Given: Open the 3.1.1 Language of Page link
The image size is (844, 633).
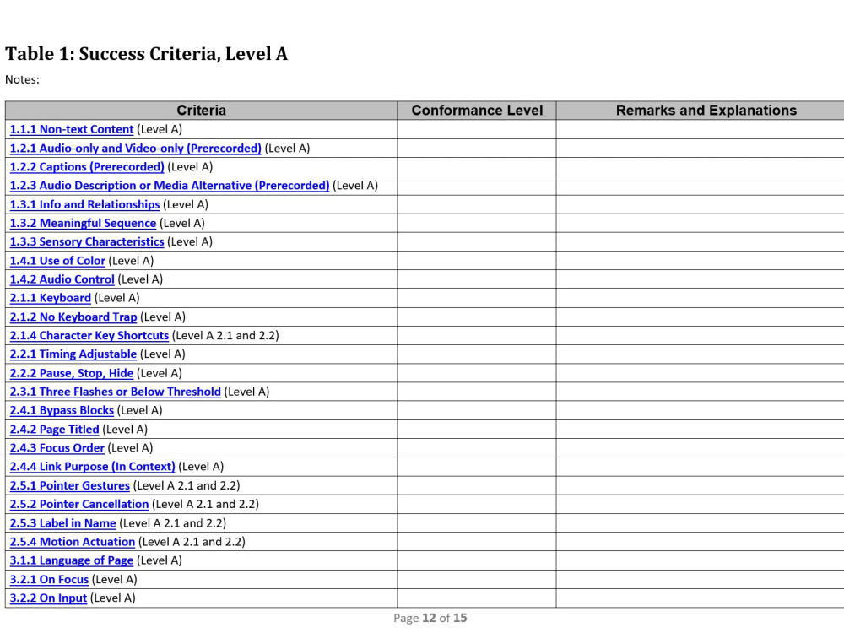Looking at the screenshot, I should (x=72, y=560).
